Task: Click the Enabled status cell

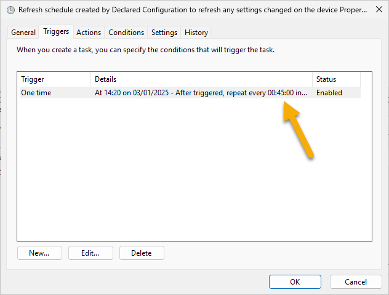Action: [329, 93]
